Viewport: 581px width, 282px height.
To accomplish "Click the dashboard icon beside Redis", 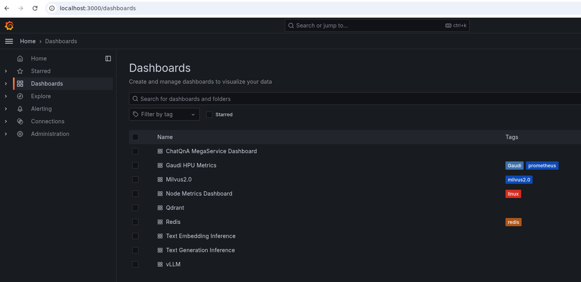I will point(160,222).
